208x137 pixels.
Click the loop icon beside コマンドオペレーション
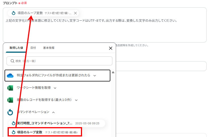pyautogui.click(x=10, y=112)
